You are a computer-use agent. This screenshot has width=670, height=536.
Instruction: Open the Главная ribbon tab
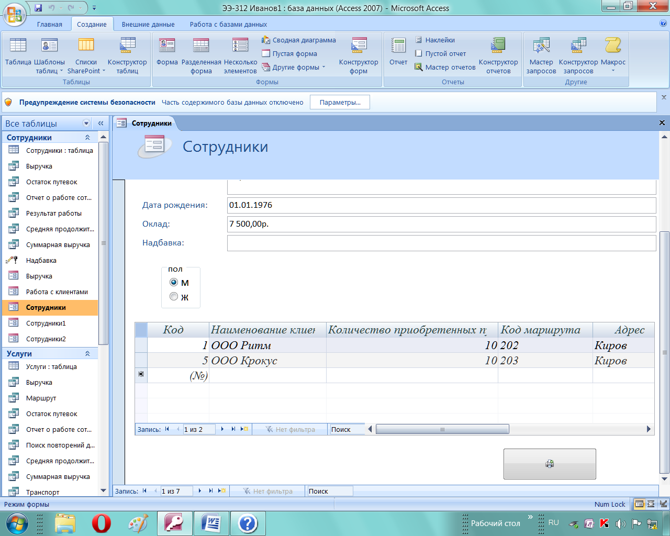point(50,24)
